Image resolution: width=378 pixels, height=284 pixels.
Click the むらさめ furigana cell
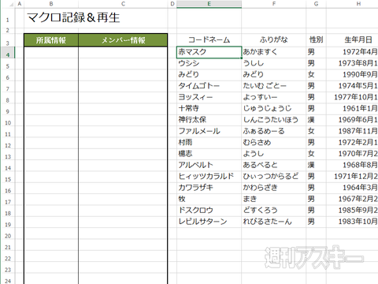point(274,143)
